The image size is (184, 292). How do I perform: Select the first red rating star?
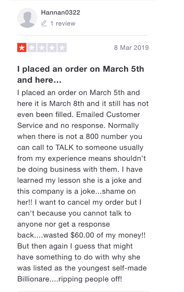22,48
